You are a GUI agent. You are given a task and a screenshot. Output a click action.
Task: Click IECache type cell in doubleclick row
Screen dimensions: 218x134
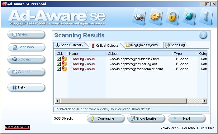point(184,59)
